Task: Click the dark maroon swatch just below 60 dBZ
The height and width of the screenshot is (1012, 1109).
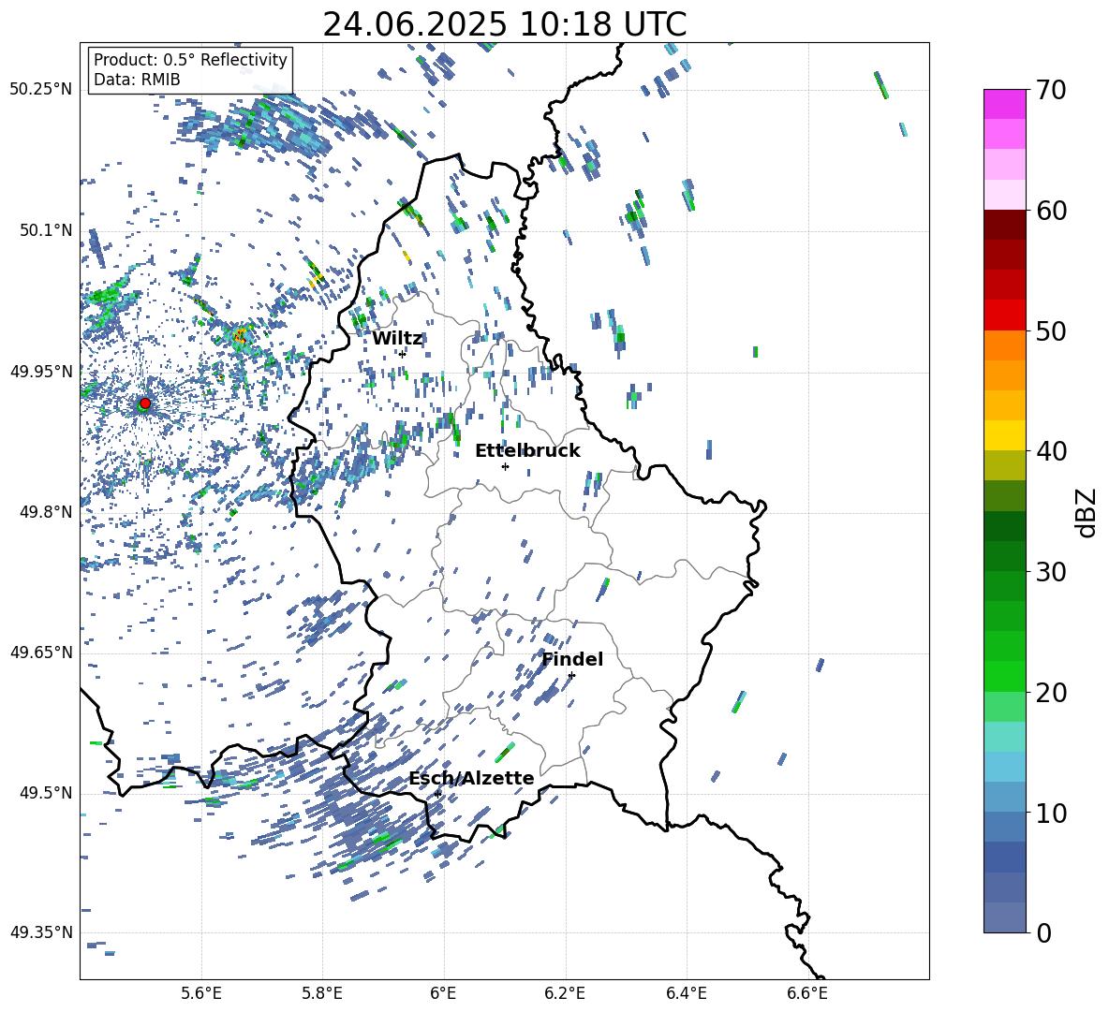Action: tap(1004, 225)
